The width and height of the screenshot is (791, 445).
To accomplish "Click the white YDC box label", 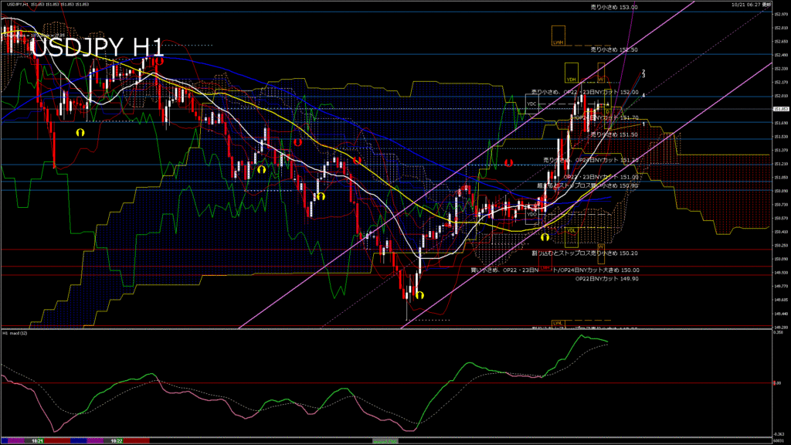I will [531, 104].
